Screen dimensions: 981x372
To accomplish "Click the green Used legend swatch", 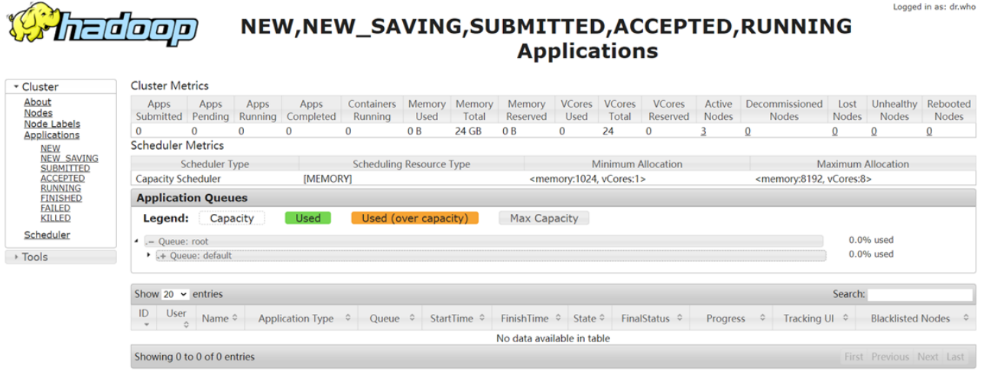I will [307, 218].
